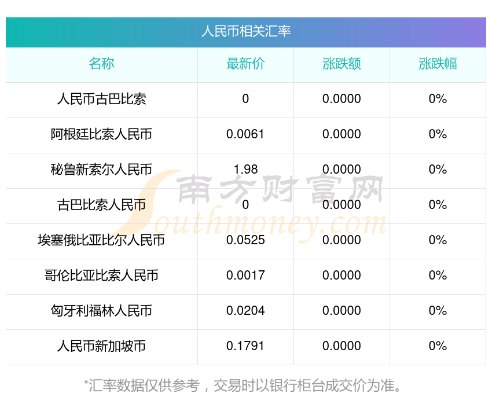Select the 涨跌幅 column header

[438, 64]
